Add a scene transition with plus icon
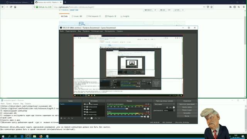 click(x=167, y=107)
